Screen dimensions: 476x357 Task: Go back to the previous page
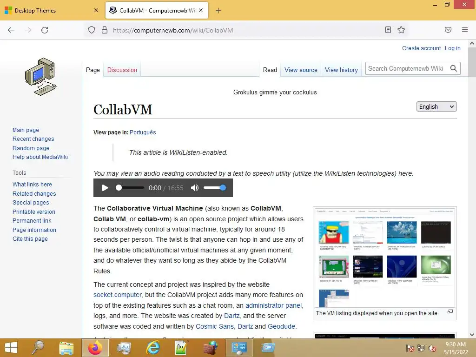(x=11, y=30)
